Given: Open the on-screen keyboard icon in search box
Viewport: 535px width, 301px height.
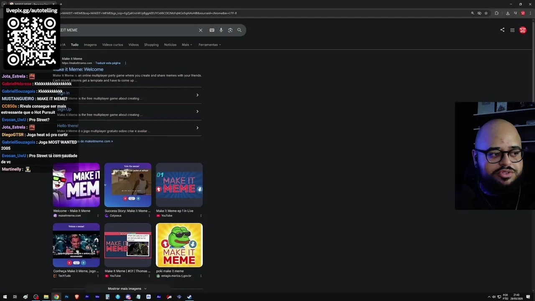Looking at the screenshot, I should [212, 30].
